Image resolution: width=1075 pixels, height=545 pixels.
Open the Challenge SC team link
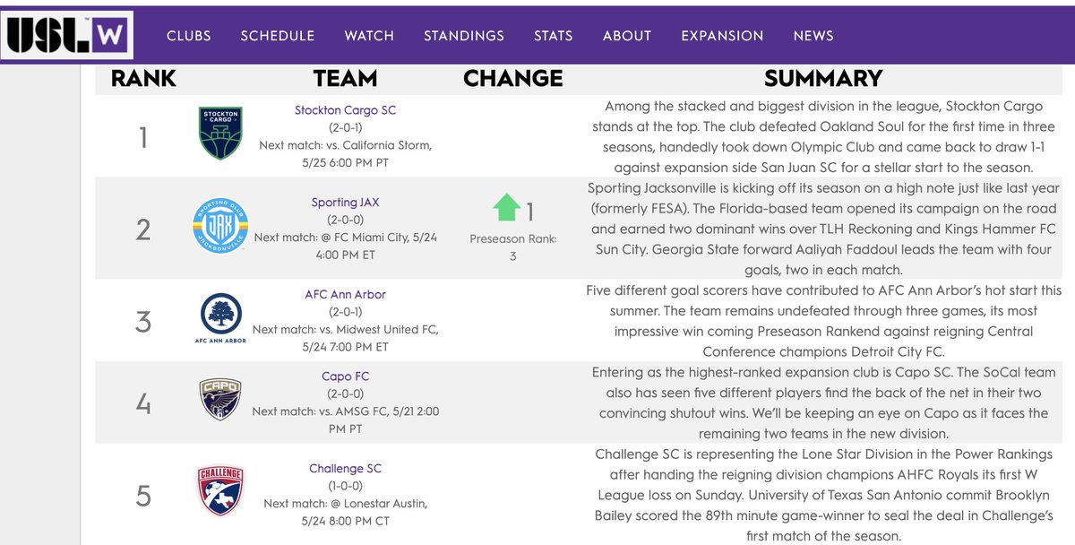click(x=345, y=469)
